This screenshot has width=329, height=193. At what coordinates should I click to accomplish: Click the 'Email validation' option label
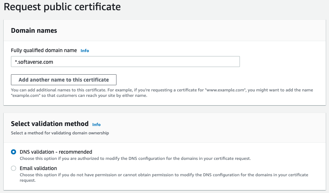tap(38, 168)
